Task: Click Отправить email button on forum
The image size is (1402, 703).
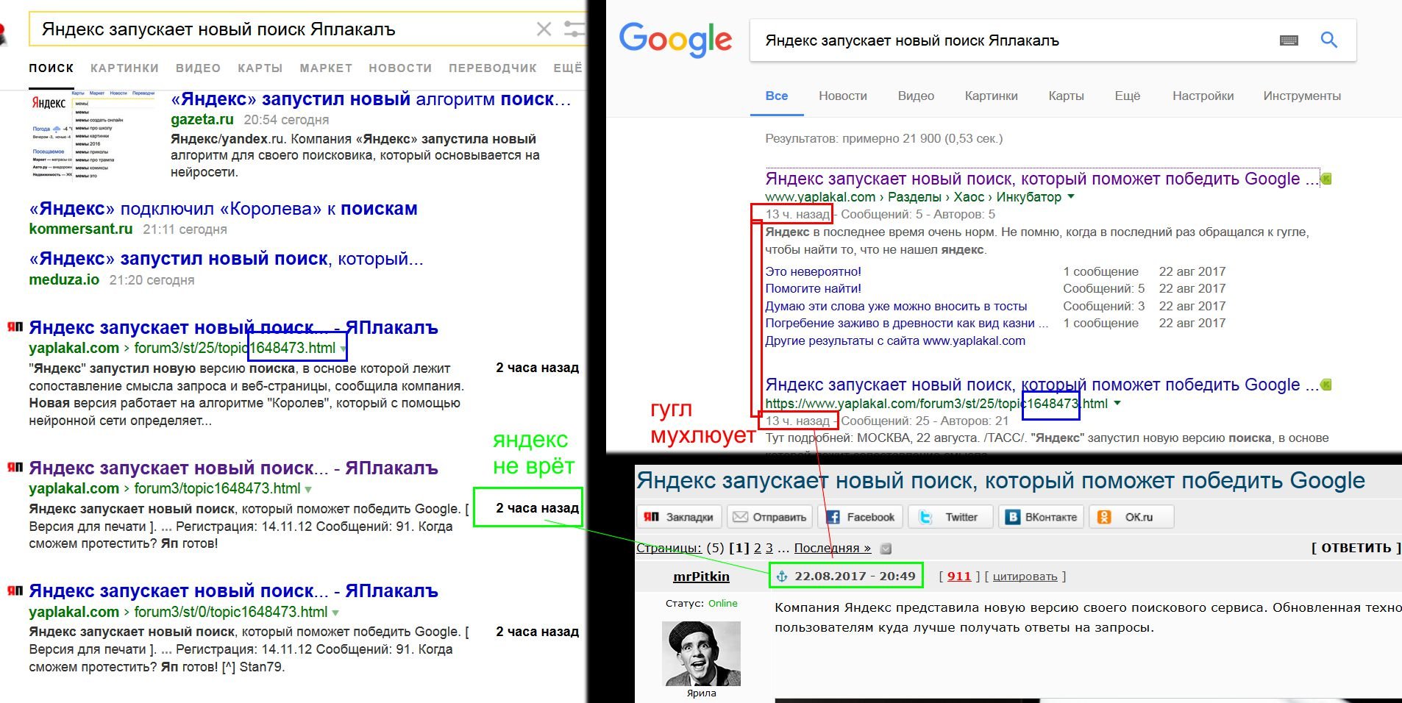Action: coord(769,517)
